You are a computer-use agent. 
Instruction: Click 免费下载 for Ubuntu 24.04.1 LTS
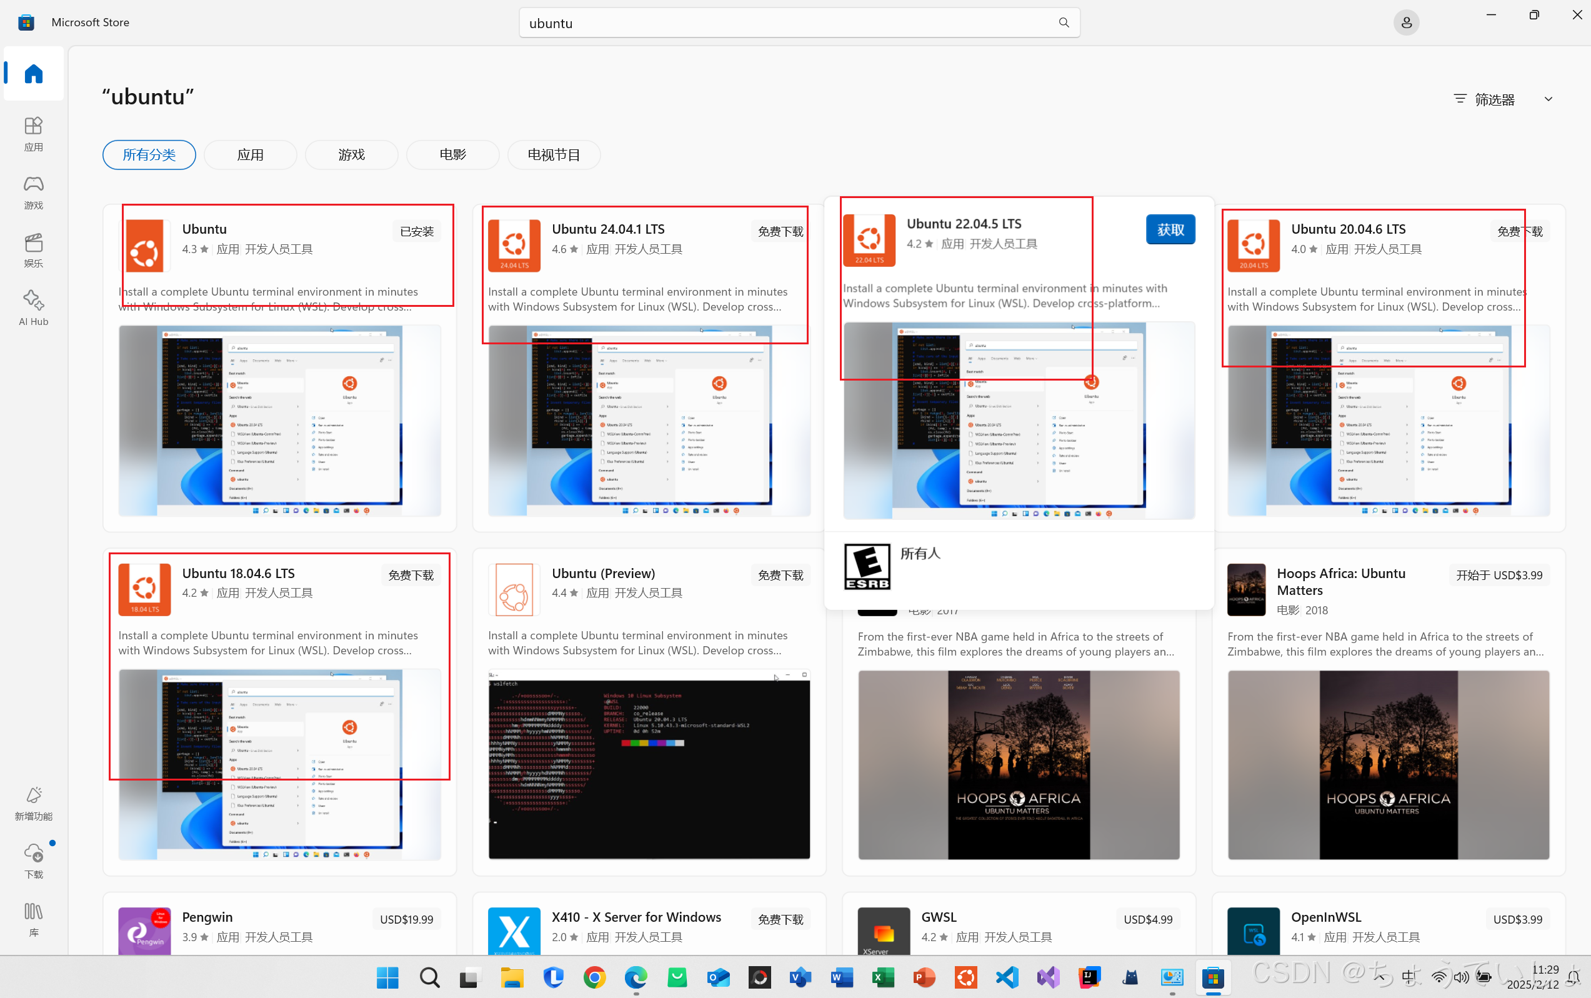point(781,232)
